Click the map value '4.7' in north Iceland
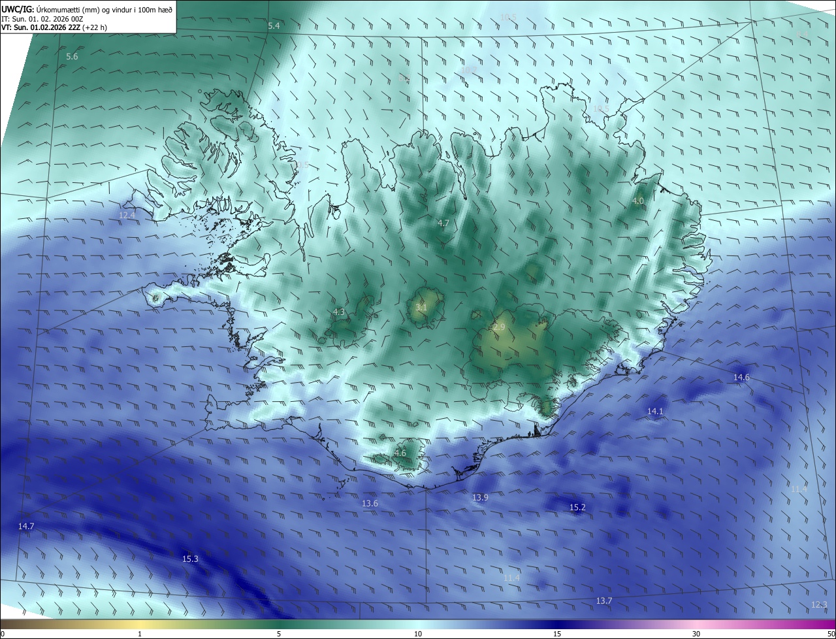This screenshot has width=836, height=639. pos(443,223)
